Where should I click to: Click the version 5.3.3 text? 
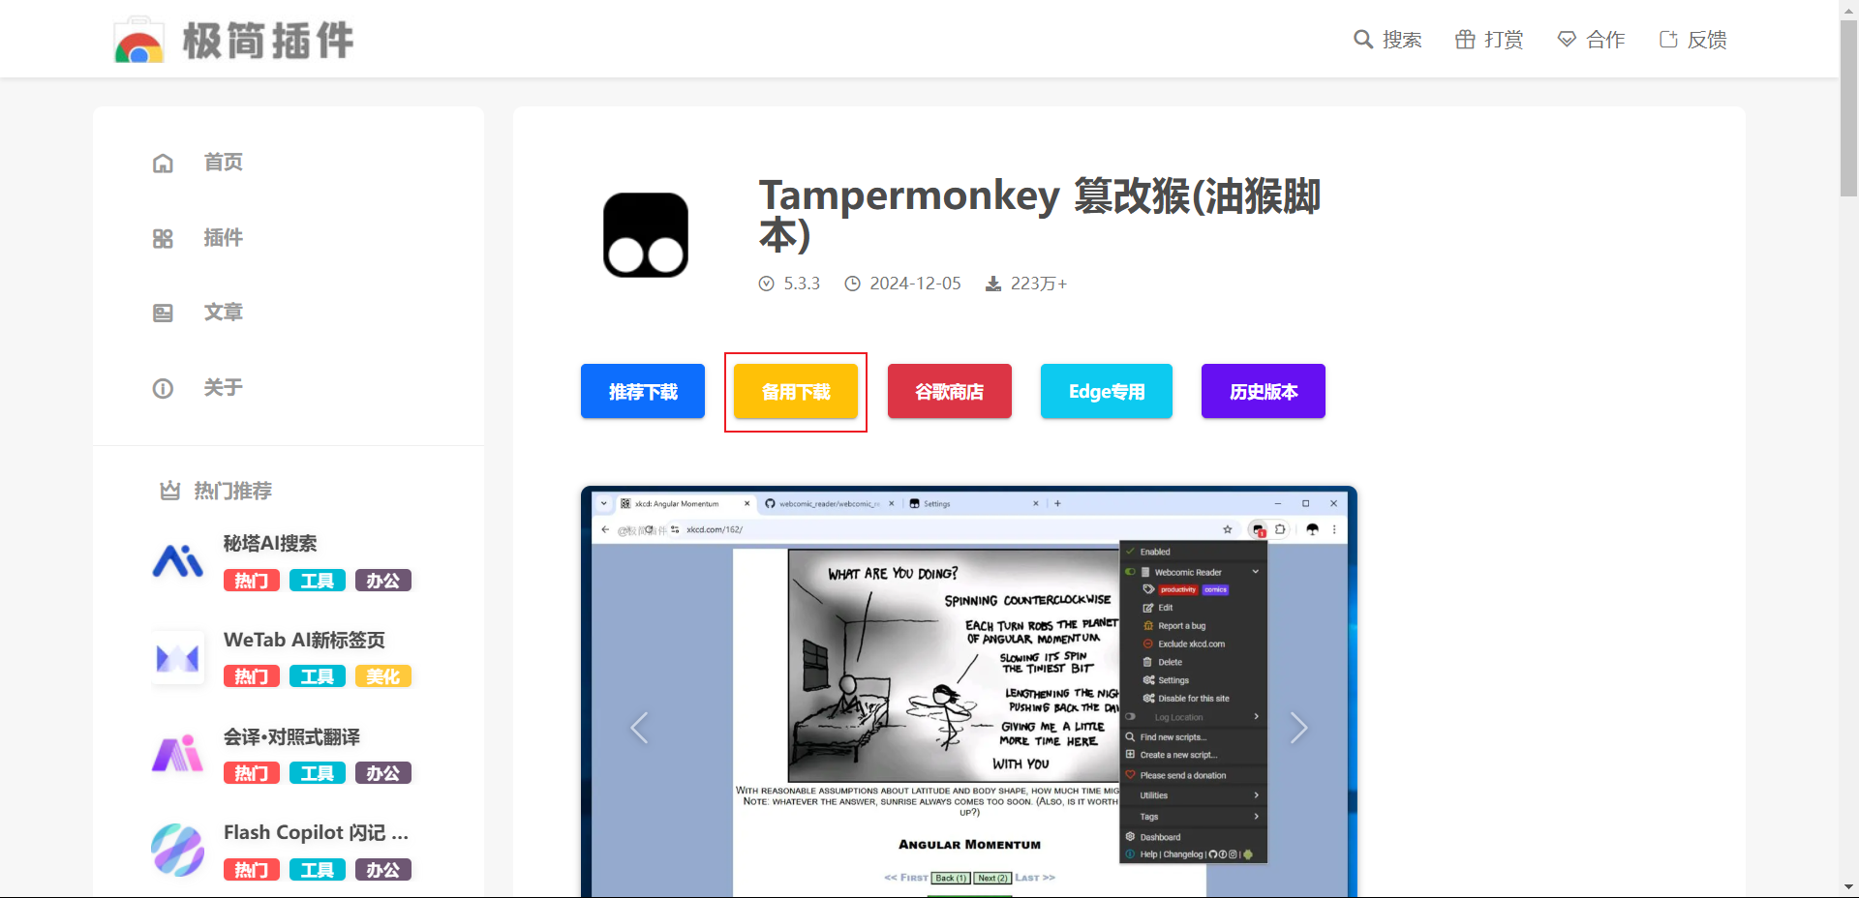[802, 284]
